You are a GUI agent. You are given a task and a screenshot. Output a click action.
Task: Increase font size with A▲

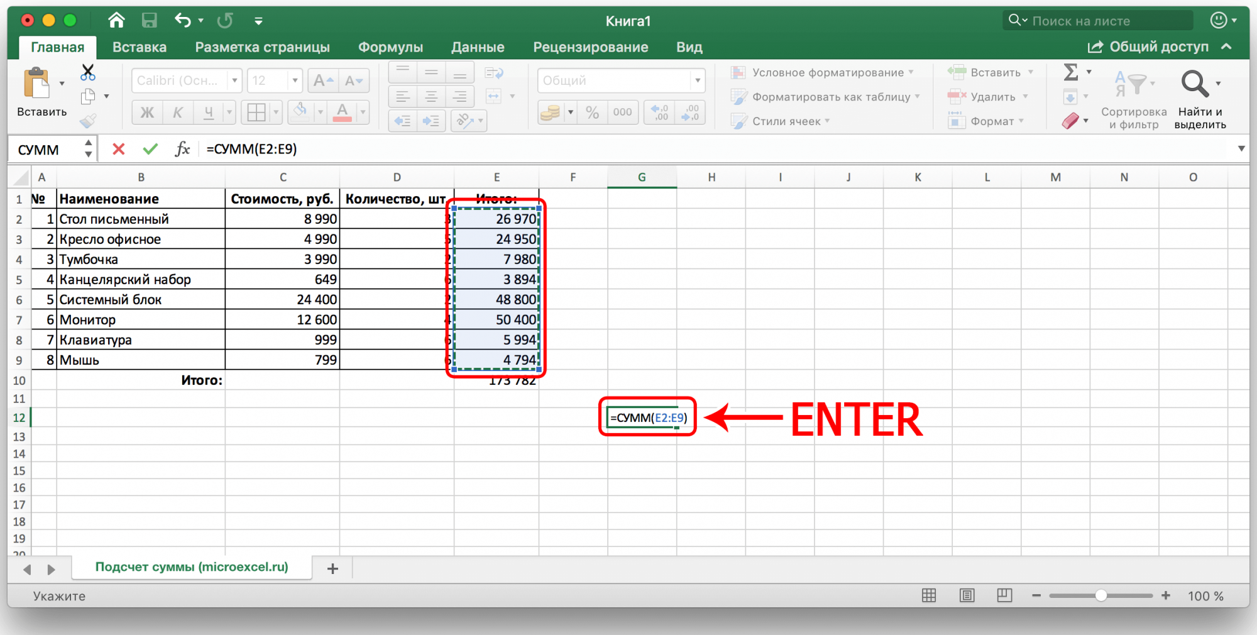click(324, 80)
